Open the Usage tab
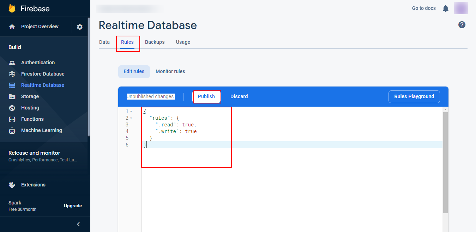This screenshot has height=232, width=476. (x=183, y=42)
